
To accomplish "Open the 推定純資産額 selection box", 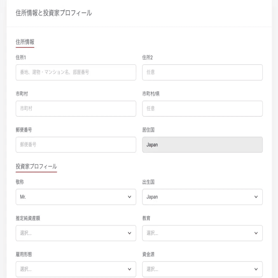I will (x=70, y=233).
